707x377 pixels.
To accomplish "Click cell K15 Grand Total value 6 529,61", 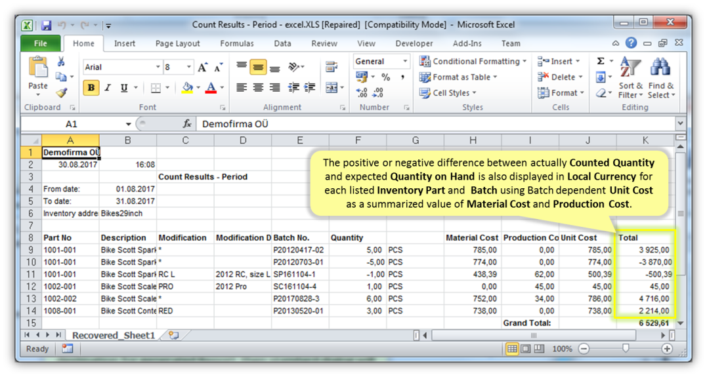I will pyautogui.click(x=645, y=323).
